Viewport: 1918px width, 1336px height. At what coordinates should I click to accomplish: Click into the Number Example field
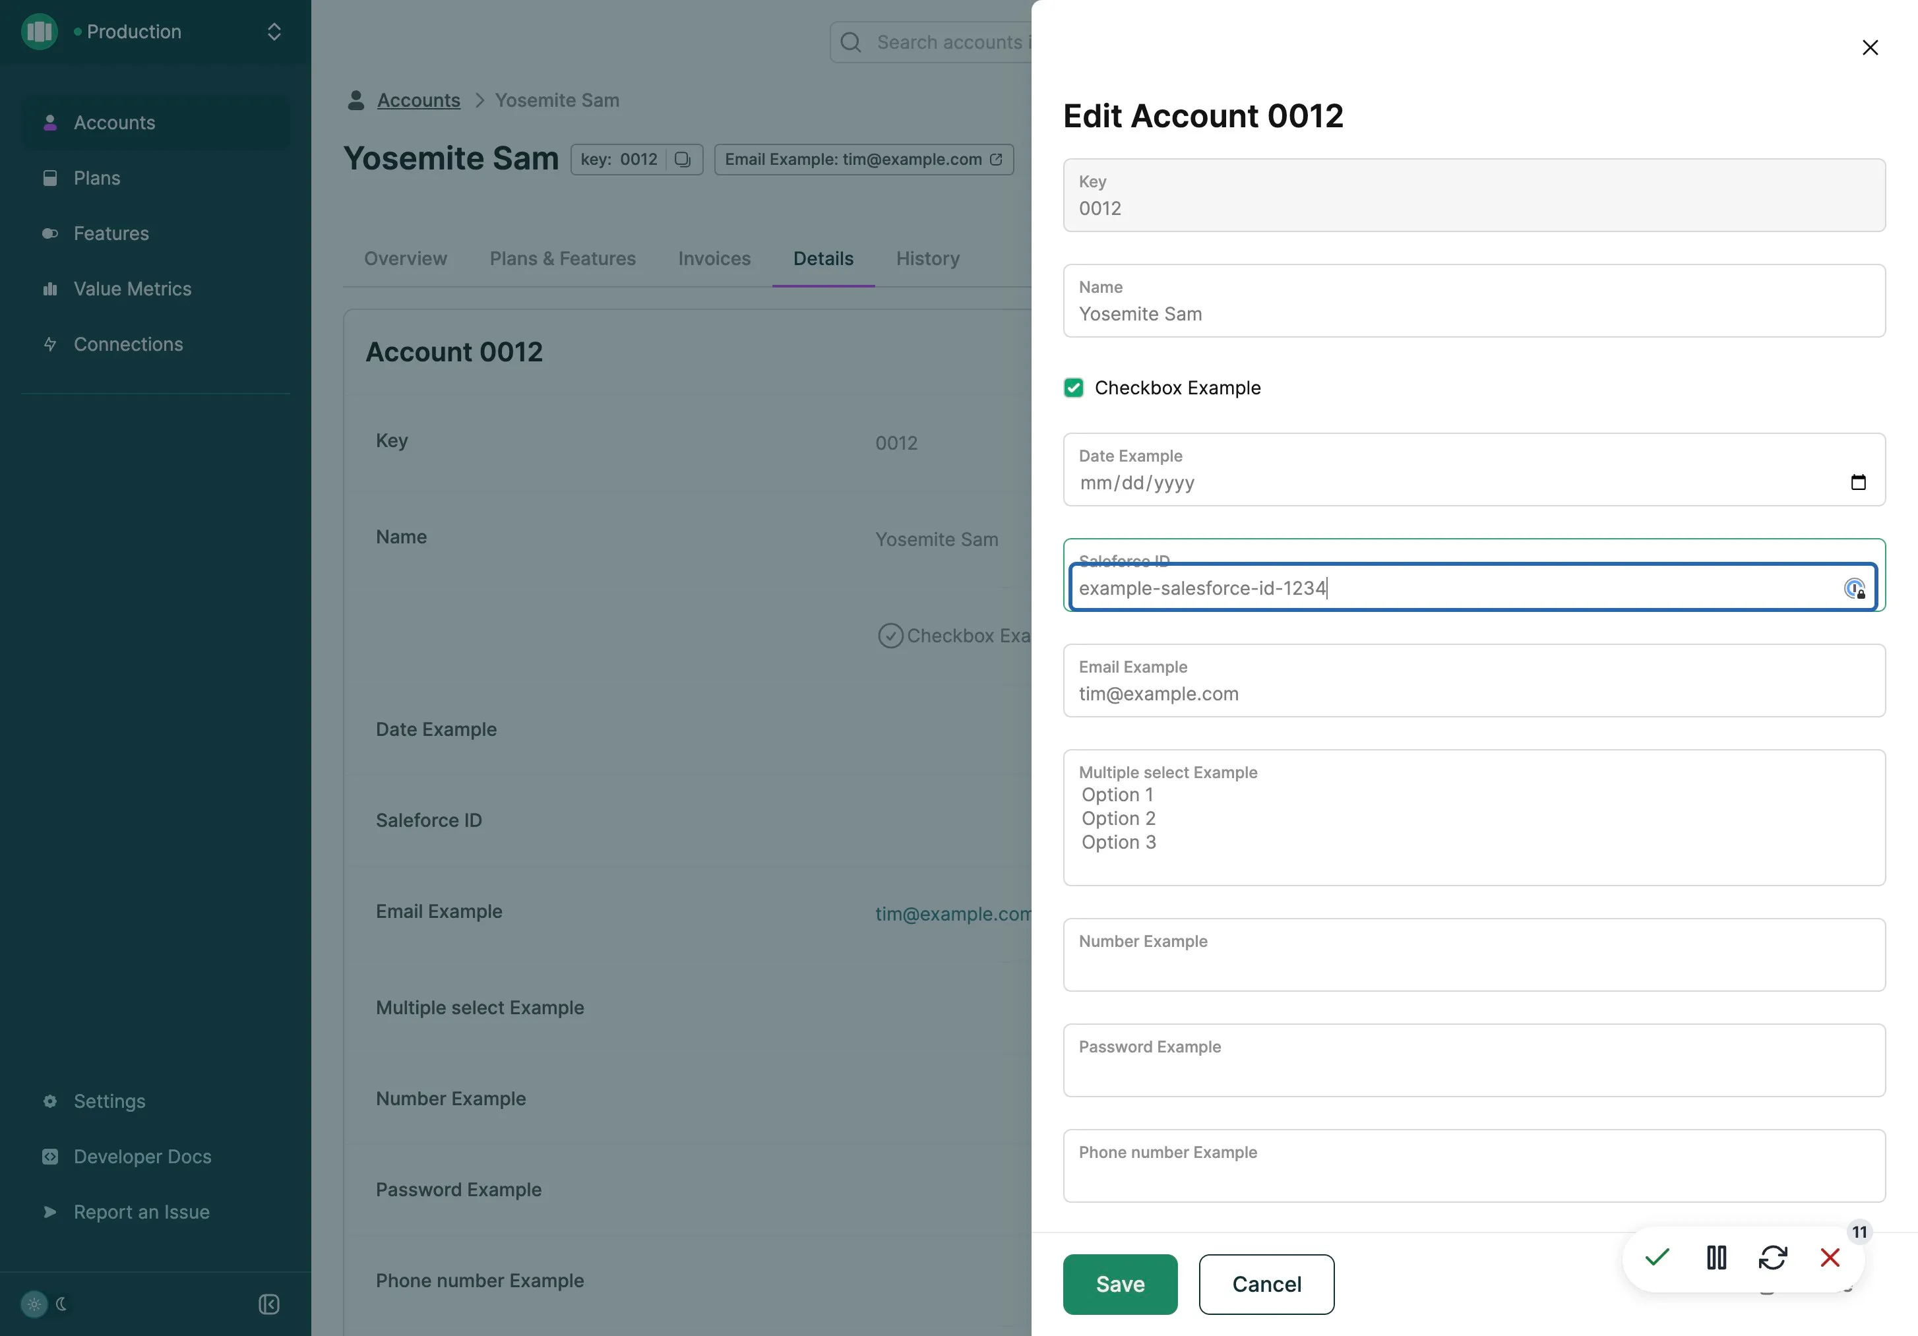click(1473, 956)
